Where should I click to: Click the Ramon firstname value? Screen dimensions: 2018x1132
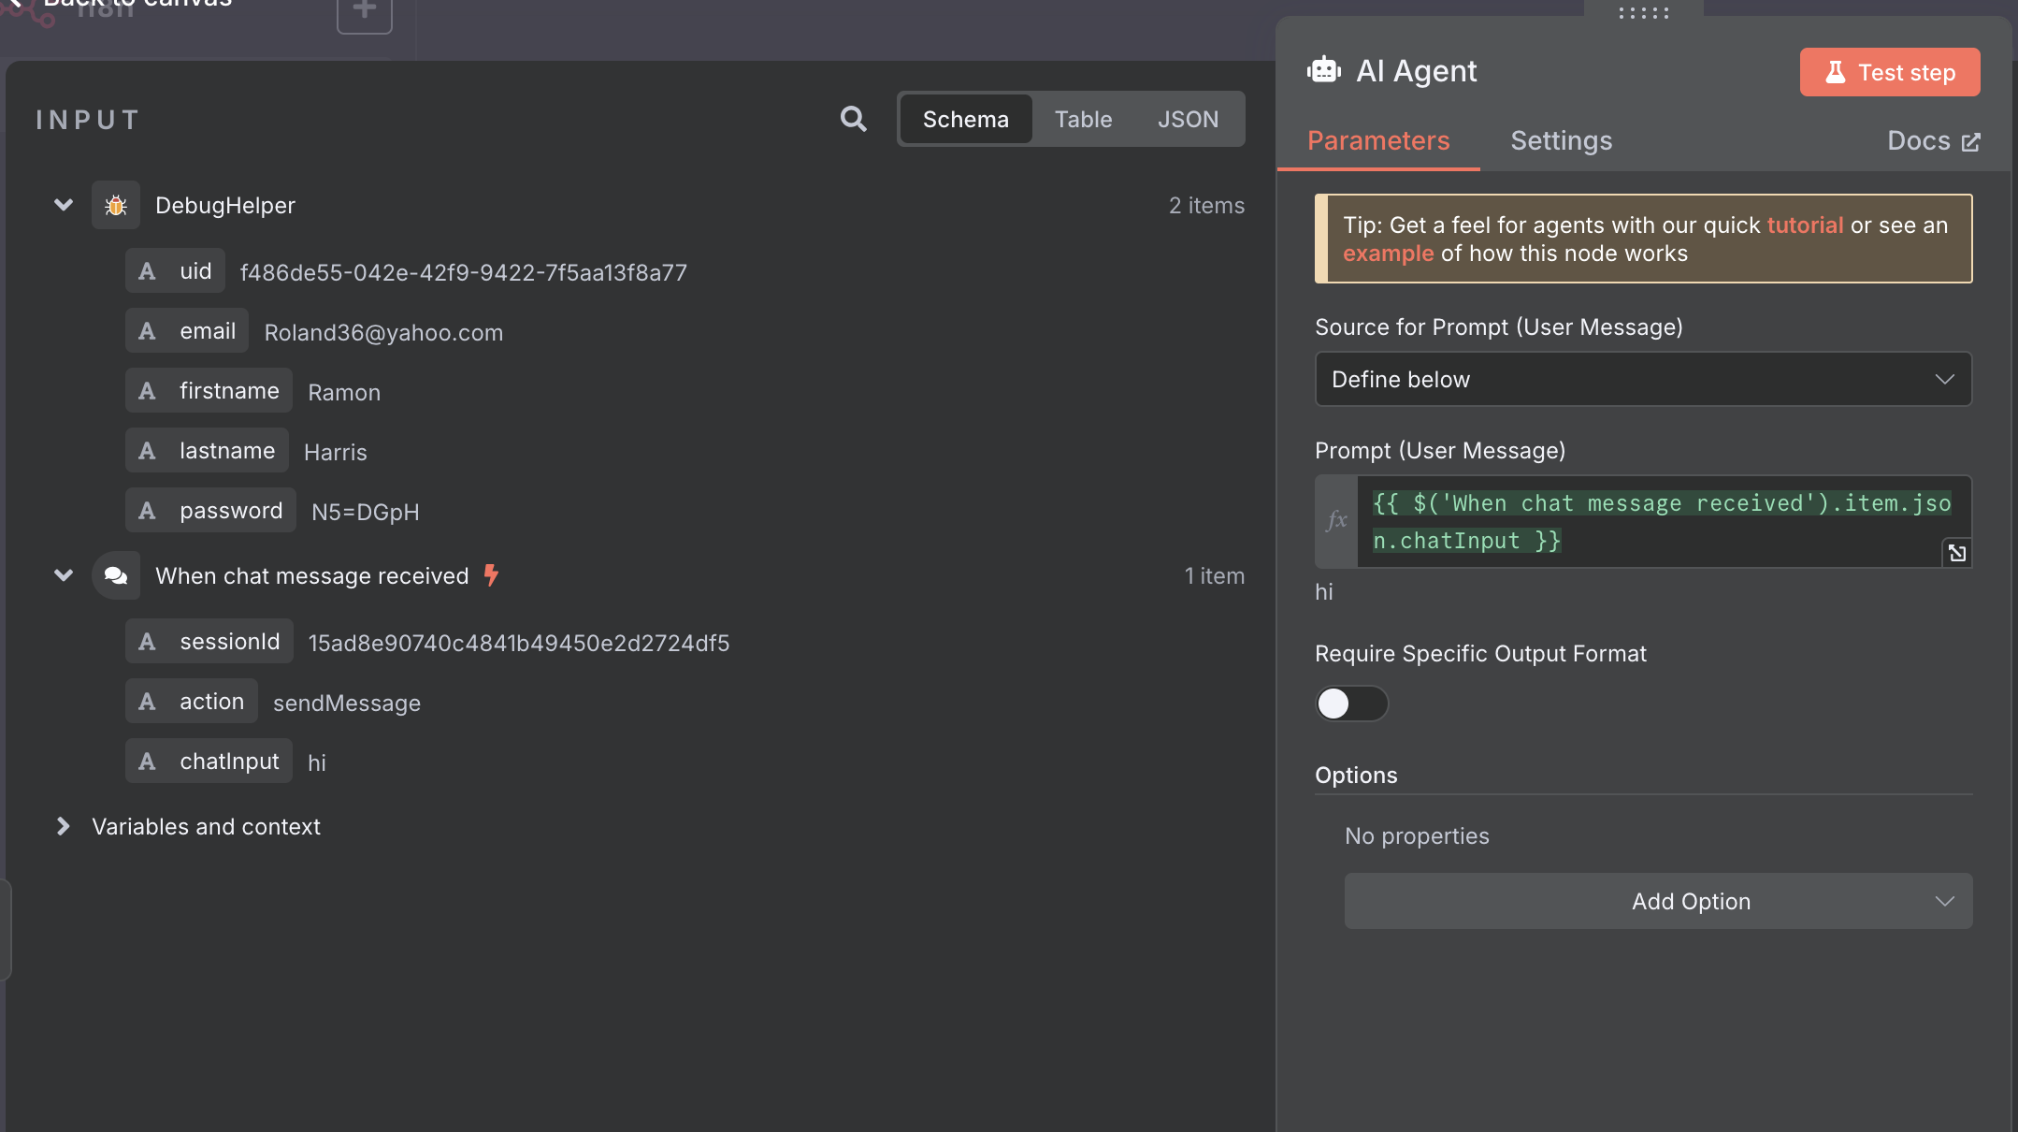[344, 393]
